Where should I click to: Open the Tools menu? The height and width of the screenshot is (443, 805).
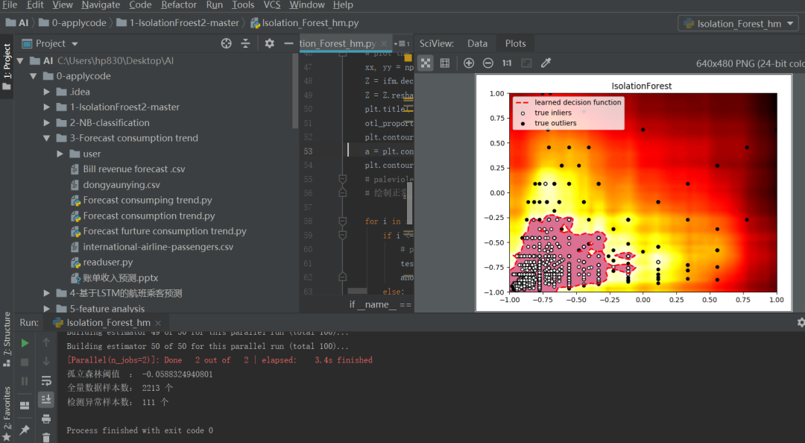pyautogui.click(x=243, y=4)
